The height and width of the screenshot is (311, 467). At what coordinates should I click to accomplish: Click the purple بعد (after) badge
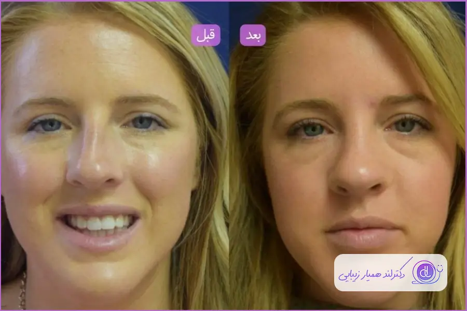(253, 35)
